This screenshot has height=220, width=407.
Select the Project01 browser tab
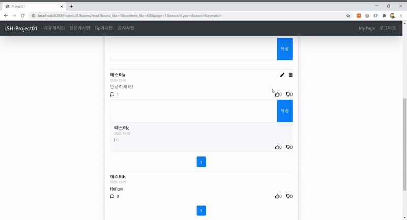(x=34, y=6)
